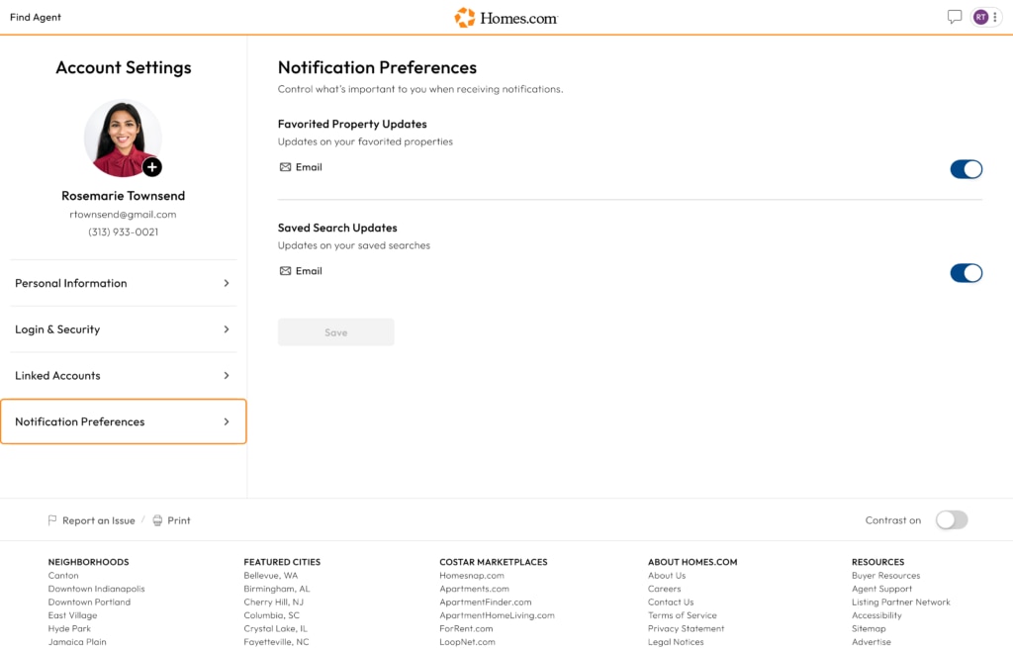Click the add photo icon on profile picture
This screenshot has height=648, width=1013.
click(151, 167)
